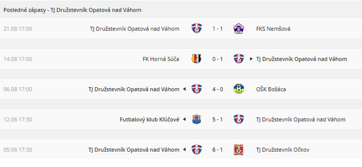This screenshot has width=362, height=167.
Task: Click the TJ Družstevník Očkov crest
Action: click(x=239, y=150)
